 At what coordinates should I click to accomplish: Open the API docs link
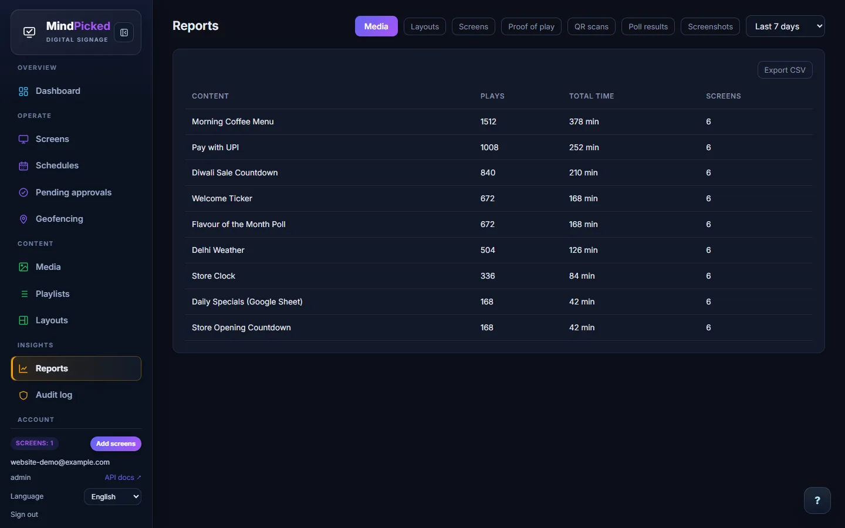click(123, 478)
